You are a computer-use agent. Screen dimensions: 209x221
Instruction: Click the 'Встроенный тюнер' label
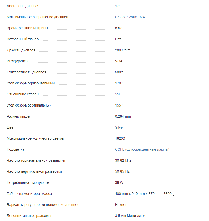[x=23, y=39]
